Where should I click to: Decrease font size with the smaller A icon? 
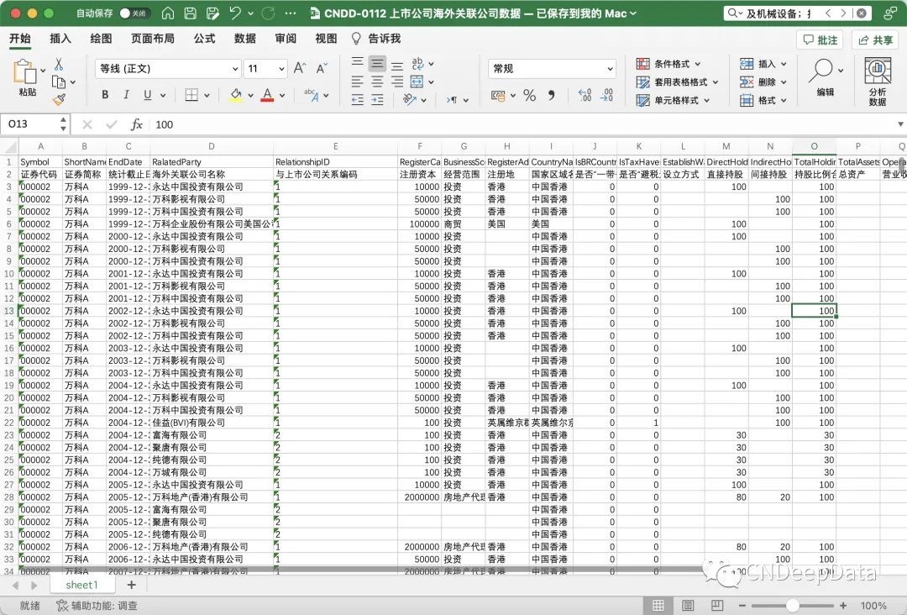point(322,69)
